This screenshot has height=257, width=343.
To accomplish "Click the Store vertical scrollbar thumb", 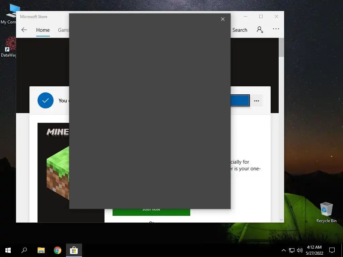I will pos(281,48).
